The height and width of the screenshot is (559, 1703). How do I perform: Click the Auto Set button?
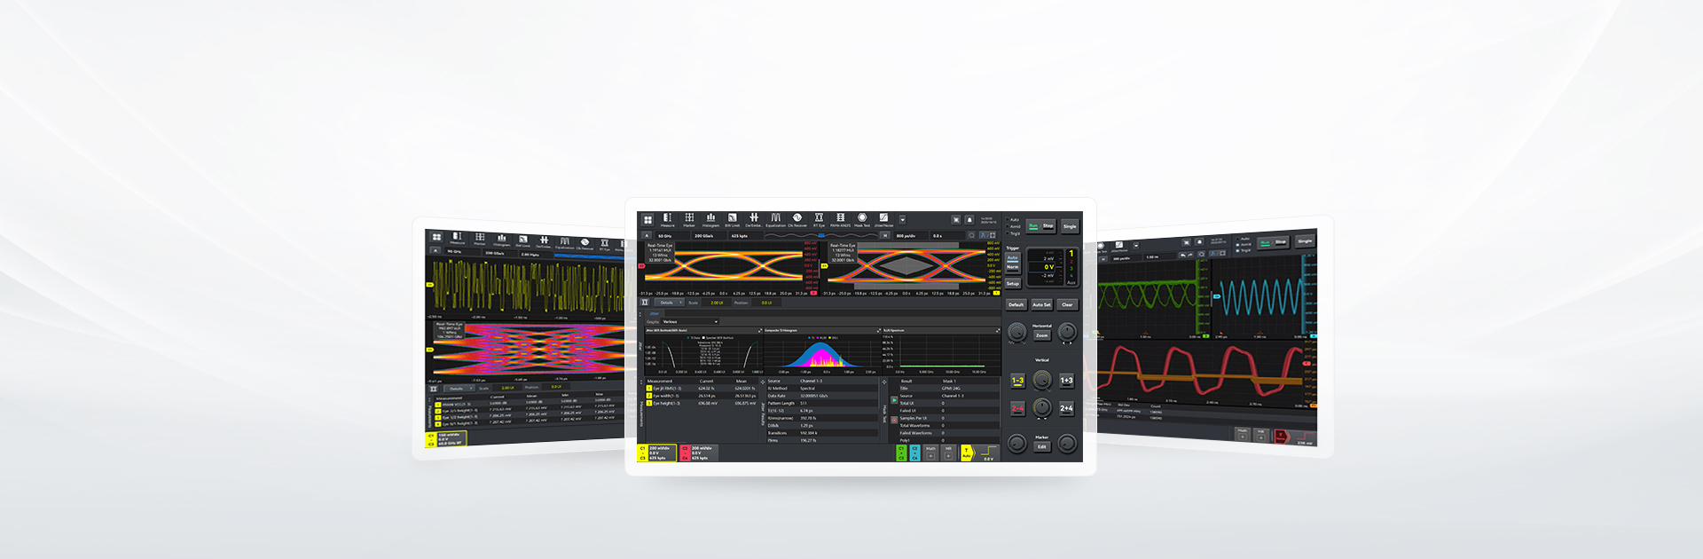[x=1041, y=304]
